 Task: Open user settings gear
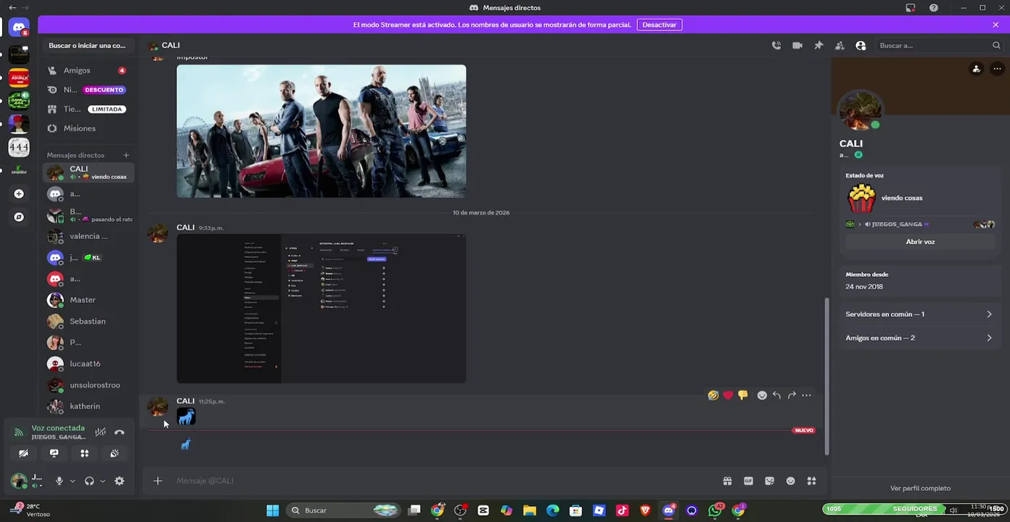pyautogui.click(x=120, y=481)
